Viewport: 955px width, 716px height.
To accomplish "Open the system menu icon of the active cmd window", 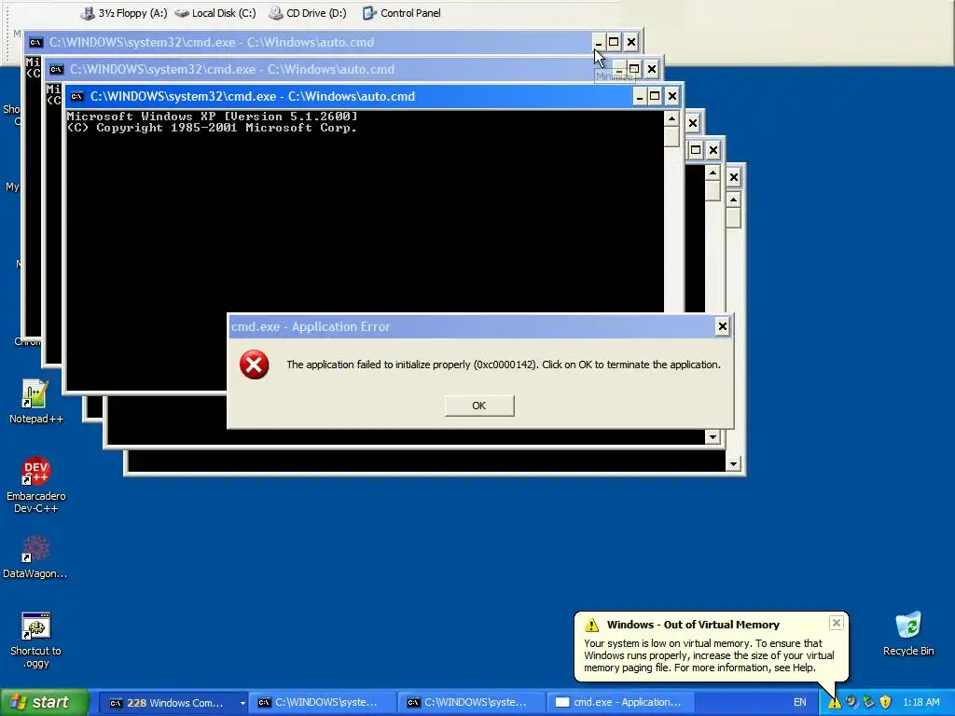I will 76,96.
